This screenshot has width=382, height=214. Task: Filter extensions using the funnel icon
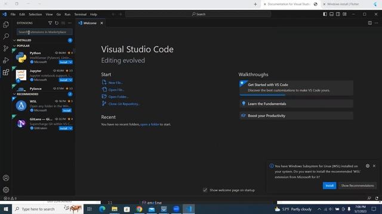[50, 23]
